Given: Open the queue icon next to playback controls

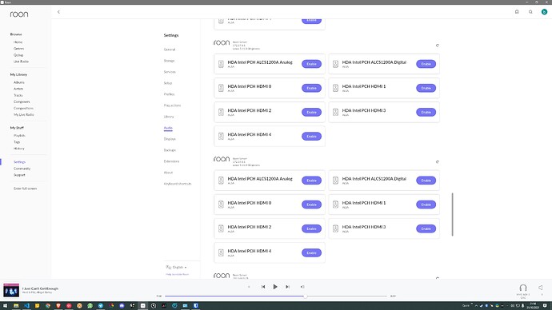Looking at the screenshot, I should click(302, 287).
